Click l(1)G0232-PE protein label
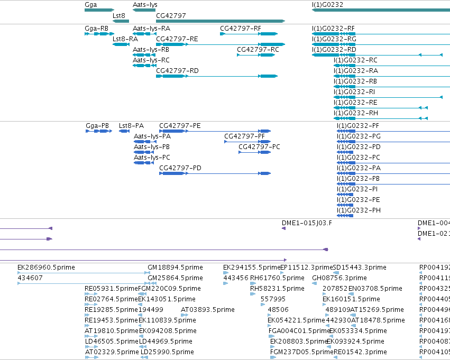The height and width of the screenshot is (360, 450). pos(359,200)
